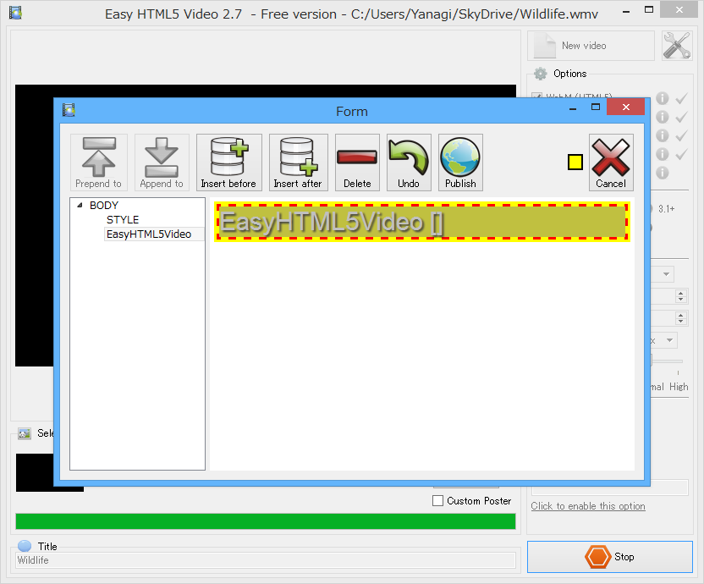The width and height of the screenshot is (704, 584).
Task: Close the Form dialog window
Action: pos(626,107)
